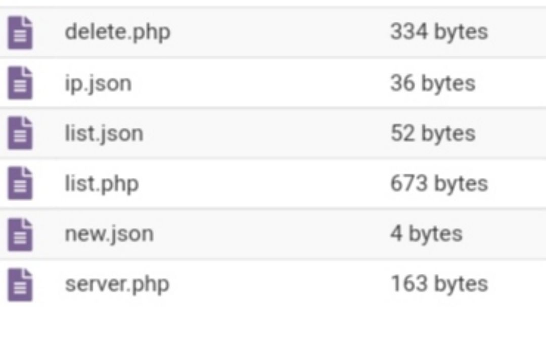Viewport: 546px width, 345px height.
Task: Click empty space in the ip.json row
Action: 263,83
